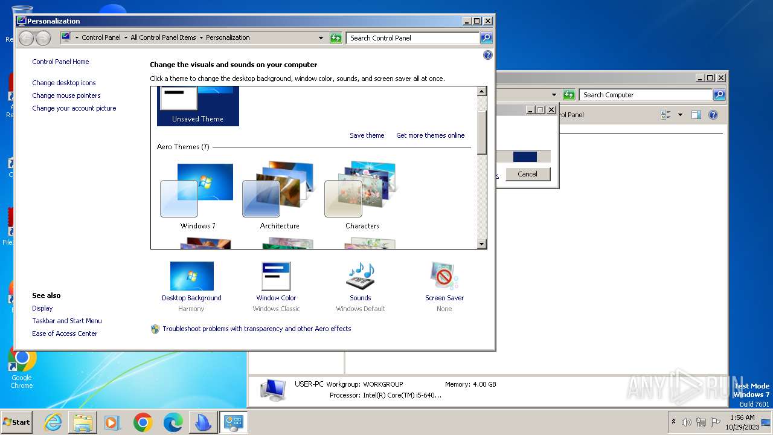Click the network tray icon
The height and width of the screenshot is (435, 773).
701,422
